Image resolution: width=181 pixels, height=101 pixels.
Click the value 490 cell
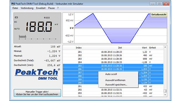tap(145, 55)
